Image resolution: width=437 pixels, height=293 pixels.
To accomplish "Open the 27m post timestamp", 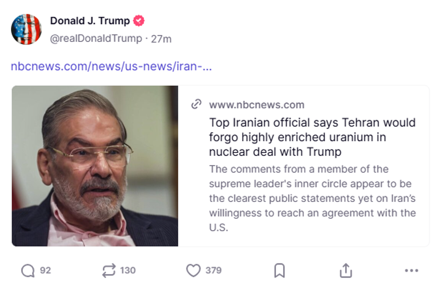I will [x=161, y=39].
